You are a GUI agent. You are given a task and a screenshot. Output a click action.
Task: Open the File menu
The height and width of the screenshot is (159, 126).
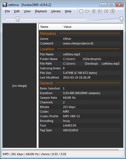click(x=7, y=11)
